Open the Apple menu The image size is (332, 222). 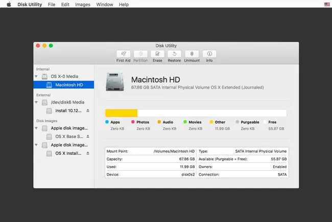9,4
